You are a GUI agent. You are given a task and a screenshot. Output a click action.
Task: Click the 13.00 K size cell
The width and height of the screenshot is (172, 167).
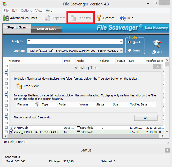pyautogui.click(x=136, y=128)
